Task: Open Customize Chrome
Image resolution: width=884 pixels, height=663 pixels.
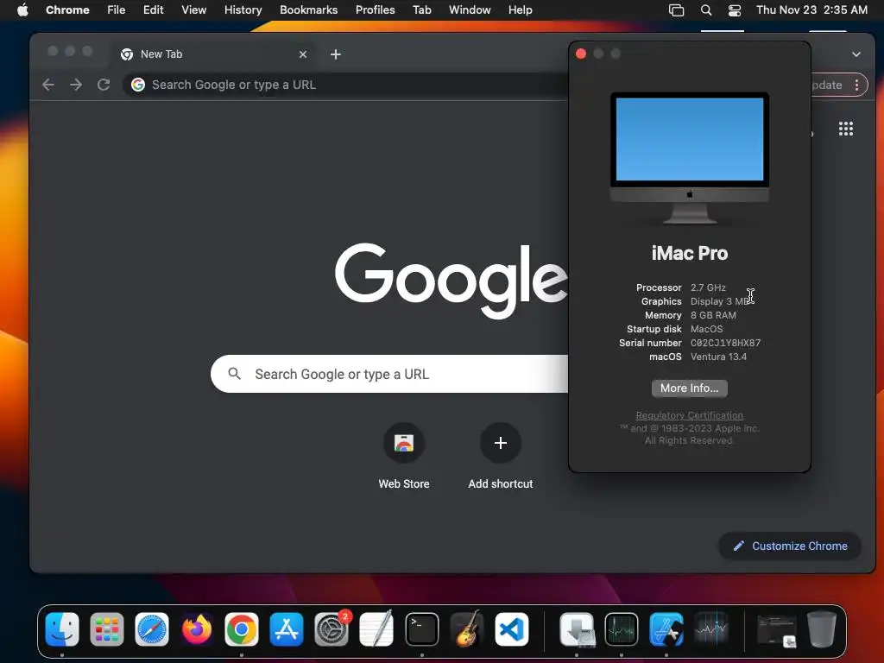Action: coord(790,546)
